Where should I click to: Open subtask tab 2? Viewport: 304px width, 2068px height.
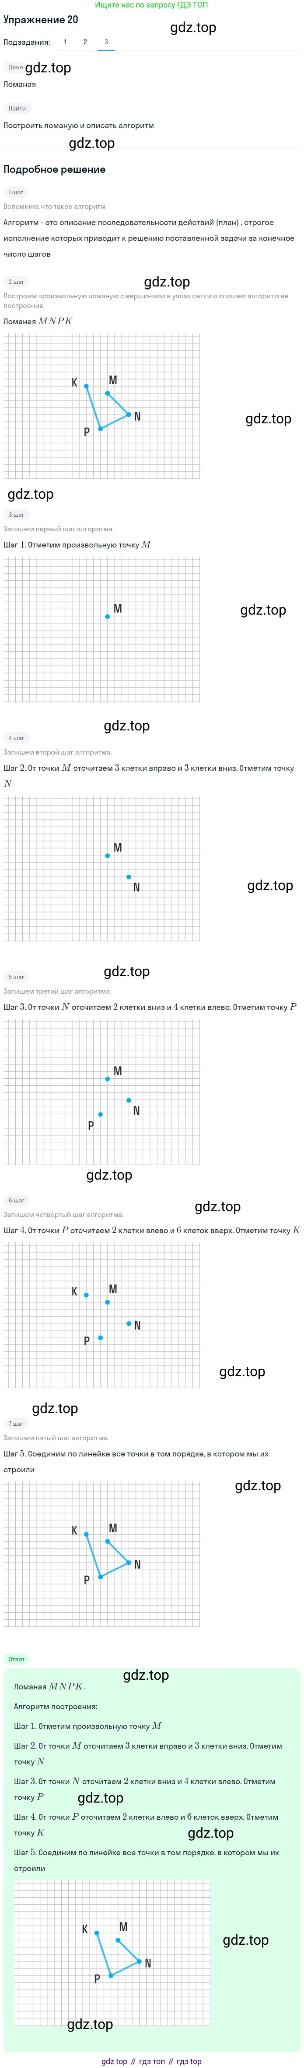[x=86, y=42]
